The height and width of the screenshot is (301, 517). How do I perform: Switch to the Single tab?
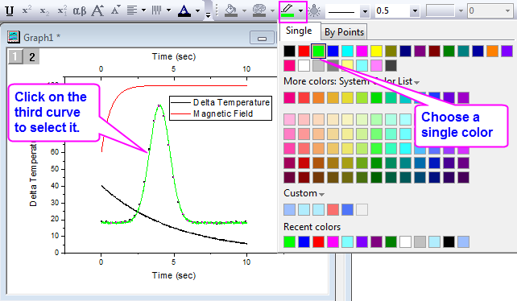coord(299,31)
